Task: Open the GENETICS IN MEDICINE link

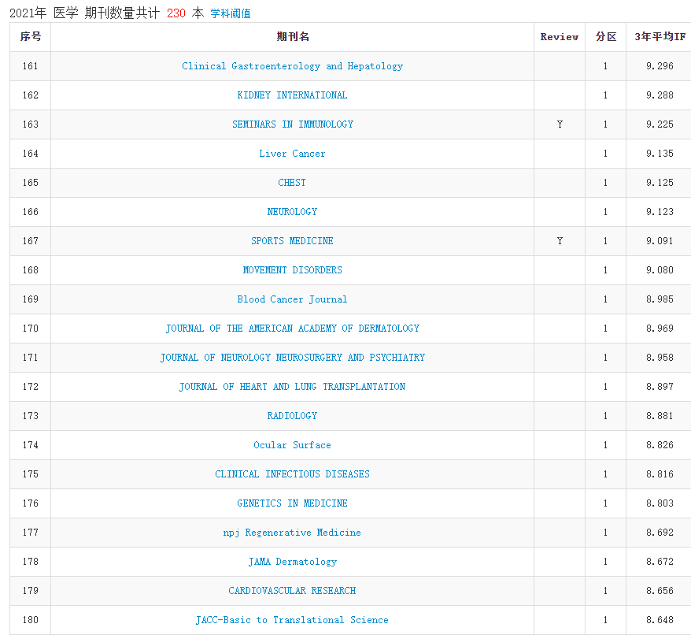Action: pos(292,503)
